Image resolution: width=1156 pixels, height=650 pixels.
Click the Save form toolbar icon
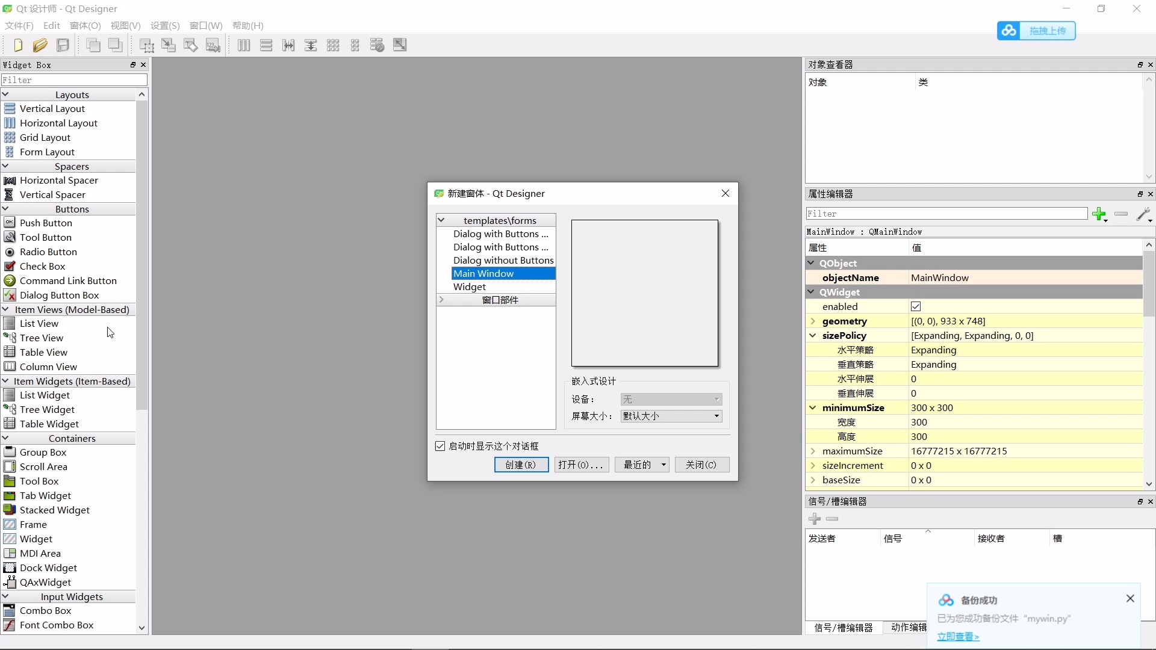point(63,45)
